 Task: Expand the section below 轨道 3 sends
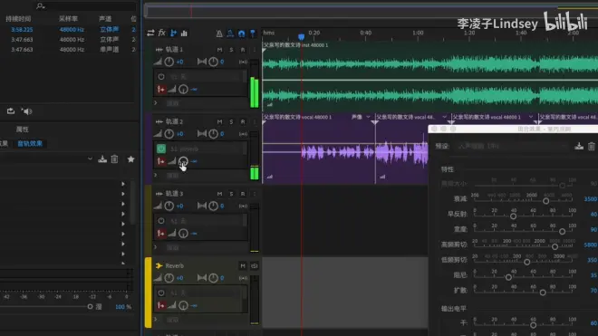pos(156,247)
